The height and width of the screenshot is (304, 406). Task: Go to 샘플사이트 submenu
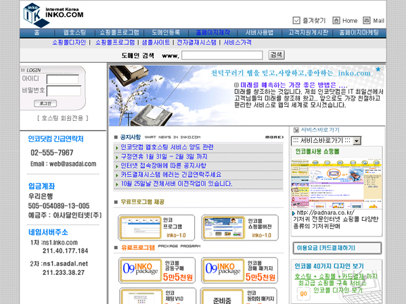[156, 43]
